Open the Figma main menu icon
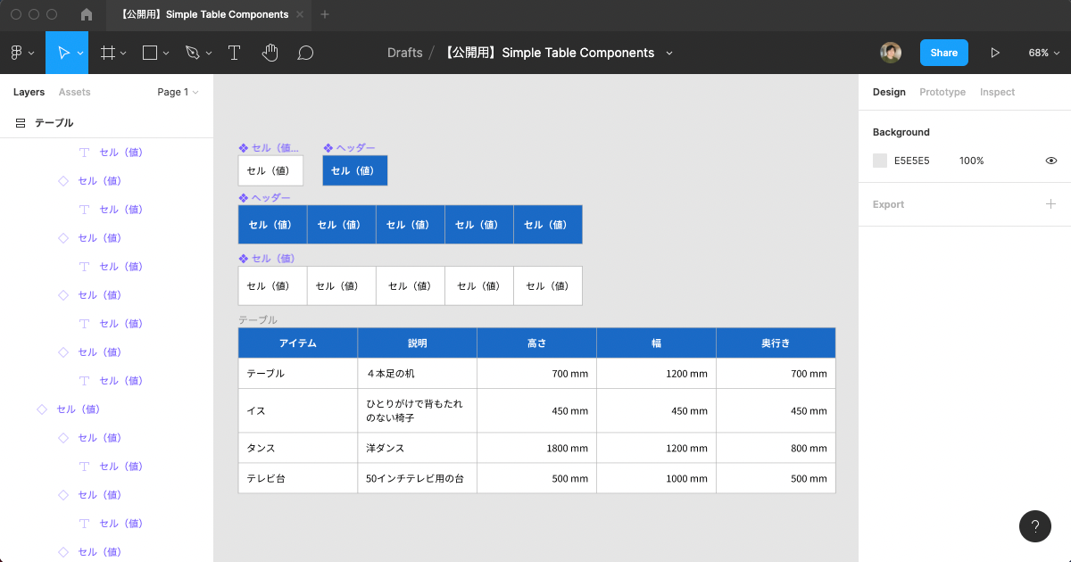 pos(17,53)
